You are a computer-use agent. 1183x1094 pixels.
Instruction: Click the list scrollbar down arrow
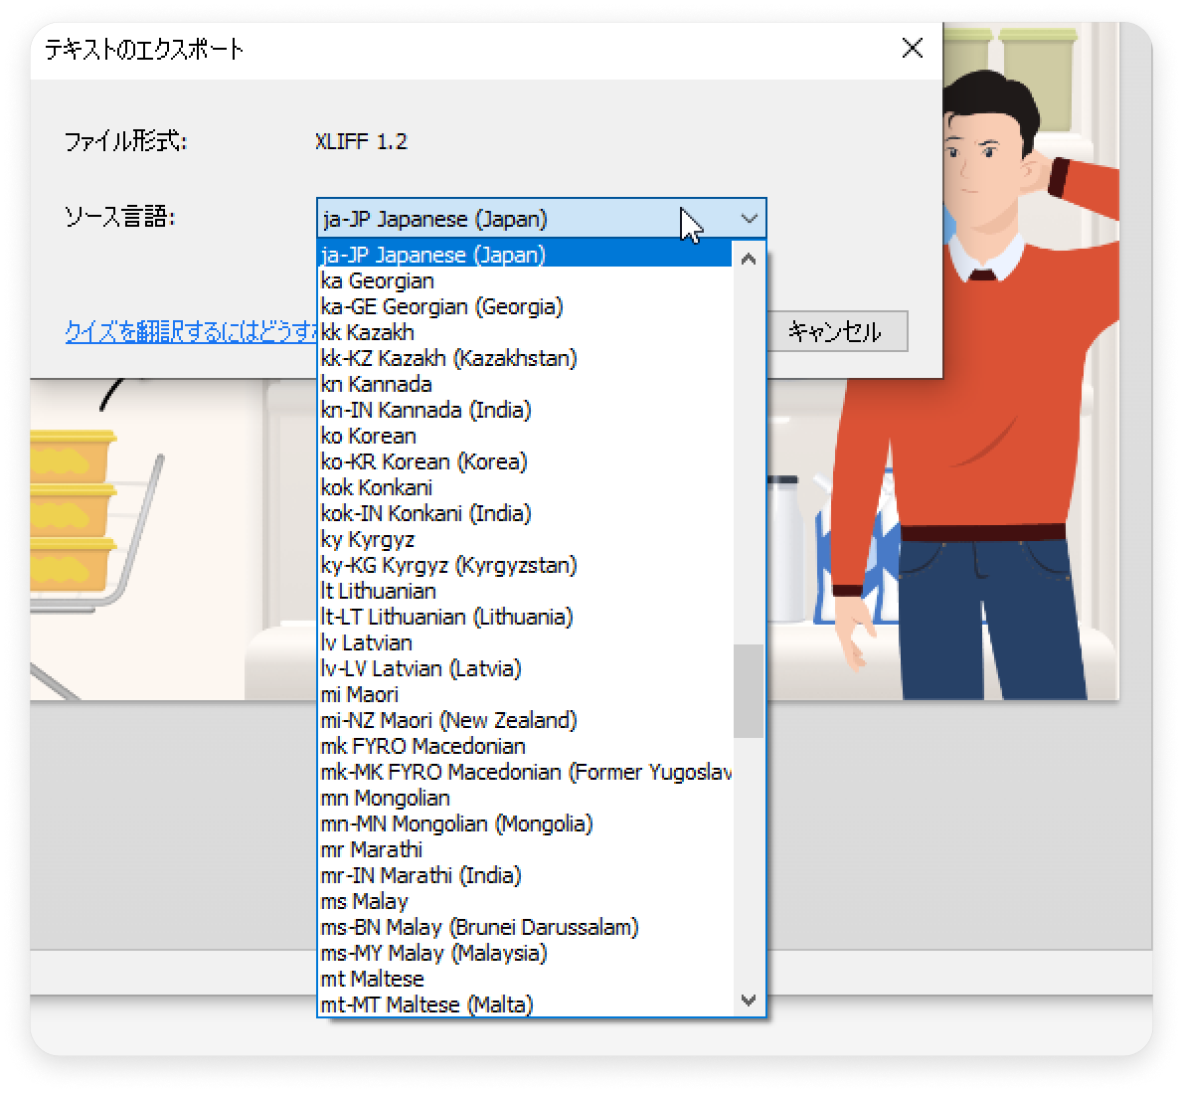pyautogui.click(x=749, y=1001)
